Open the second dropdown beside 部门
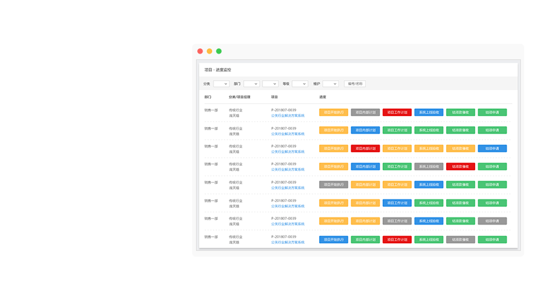Viewport: 548px width, 298px height. point(270,84)
